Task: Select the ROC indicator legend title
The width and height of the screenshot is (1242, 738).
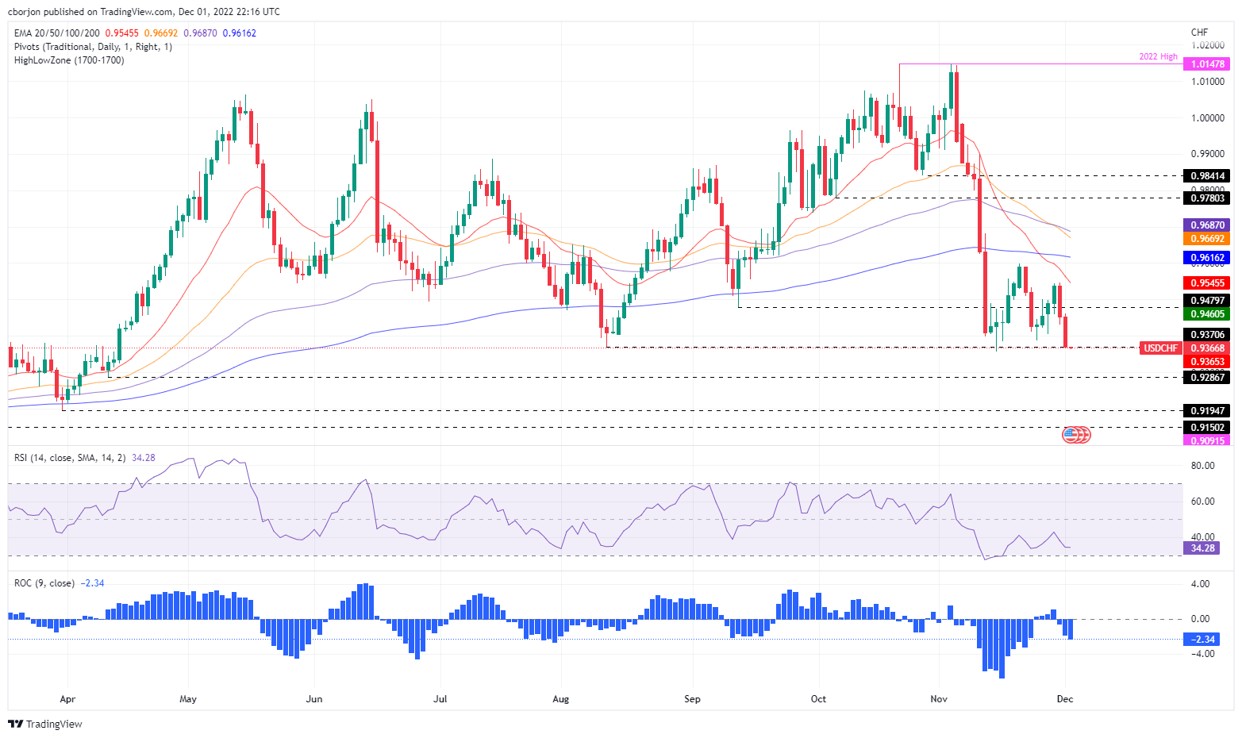Action: (x=44, y=583)
